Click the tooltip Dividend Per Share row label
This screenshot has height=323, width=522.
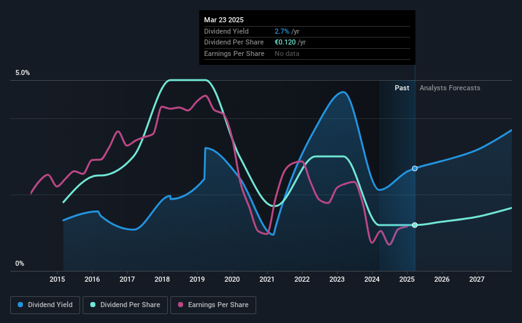click(234, 43)
